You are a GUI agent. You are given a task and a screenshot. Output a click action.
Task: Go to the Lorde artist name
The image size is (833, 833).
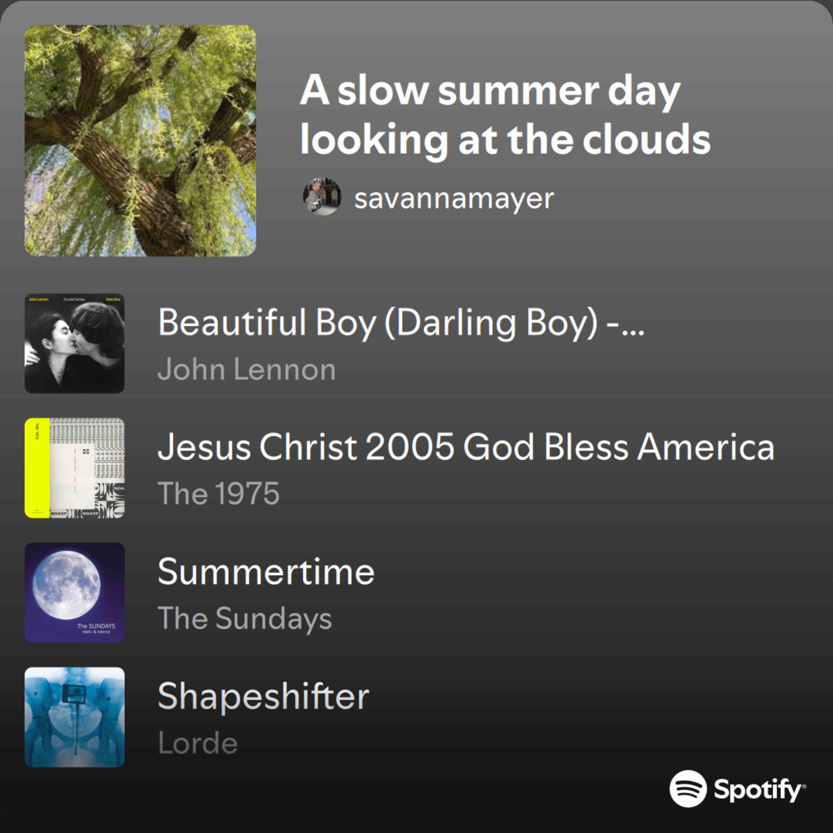click(198, 743)
